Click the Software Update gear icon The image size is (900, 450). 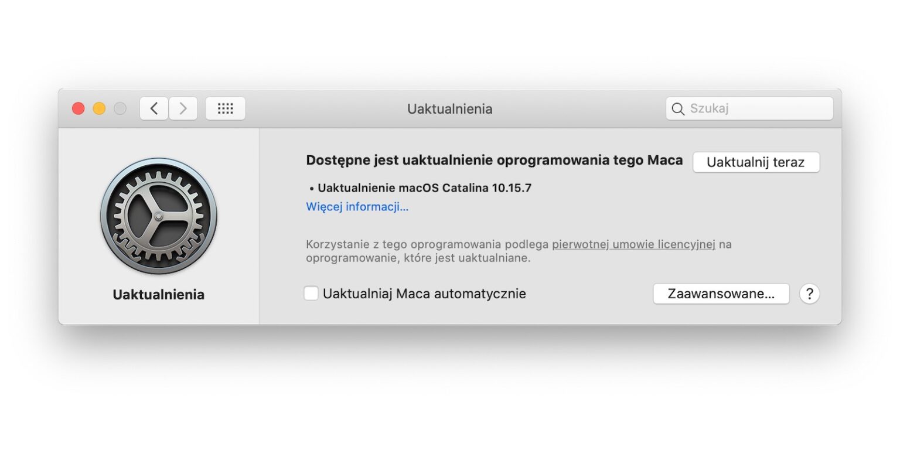[158, 216]
